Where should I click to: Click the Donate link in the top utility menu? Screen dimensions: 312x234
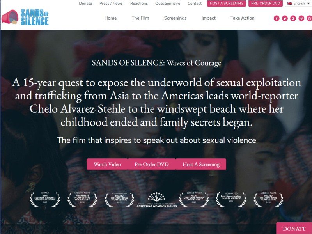[x=85, y=4]
